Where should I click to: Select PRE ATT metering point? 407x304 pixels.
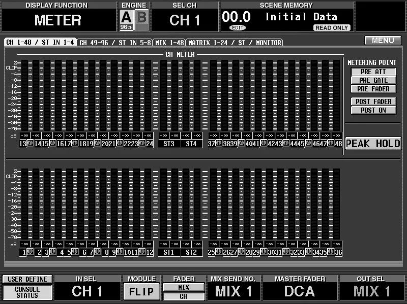tap(373, 72)
